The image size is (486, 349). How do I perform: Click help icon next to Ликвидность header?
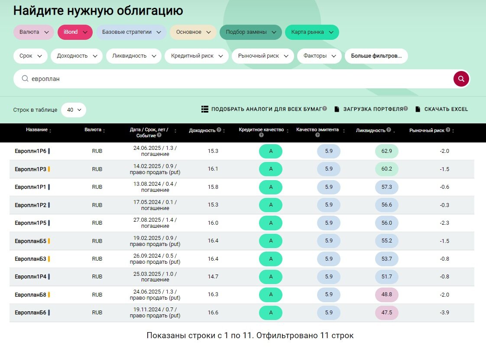389,130
